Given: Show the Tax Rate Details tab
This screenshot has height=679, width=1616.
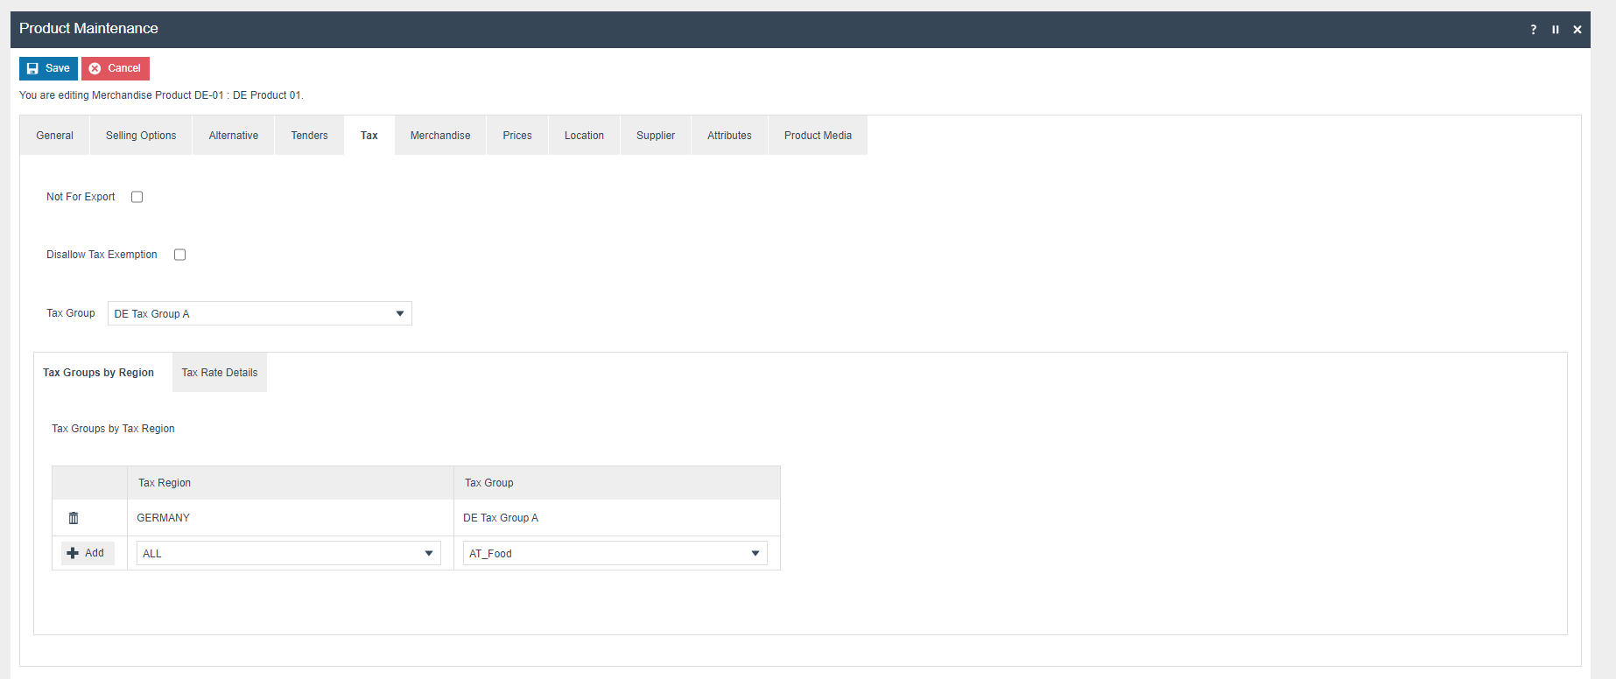Looking at the screenshot, I should (220, 373).
